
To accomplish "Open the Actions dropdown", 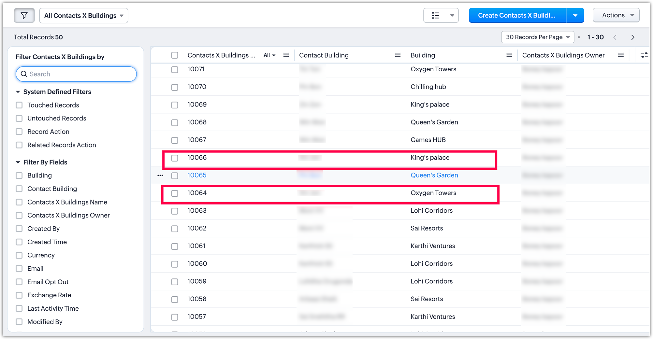I will pos(616,15).
